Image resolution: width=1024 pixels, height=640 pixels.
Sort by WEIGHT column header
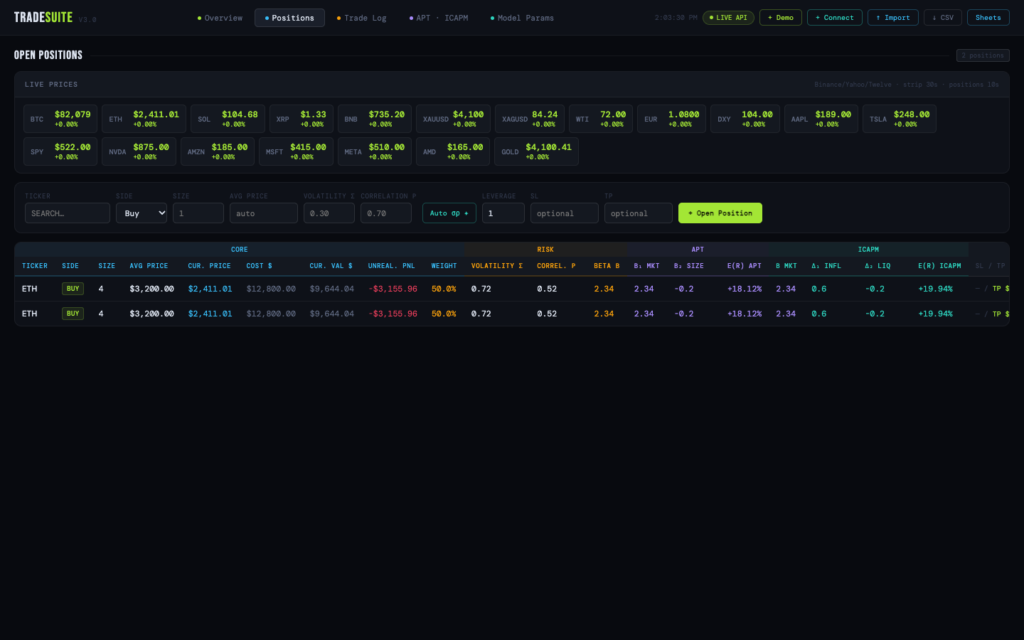[444, 266]
